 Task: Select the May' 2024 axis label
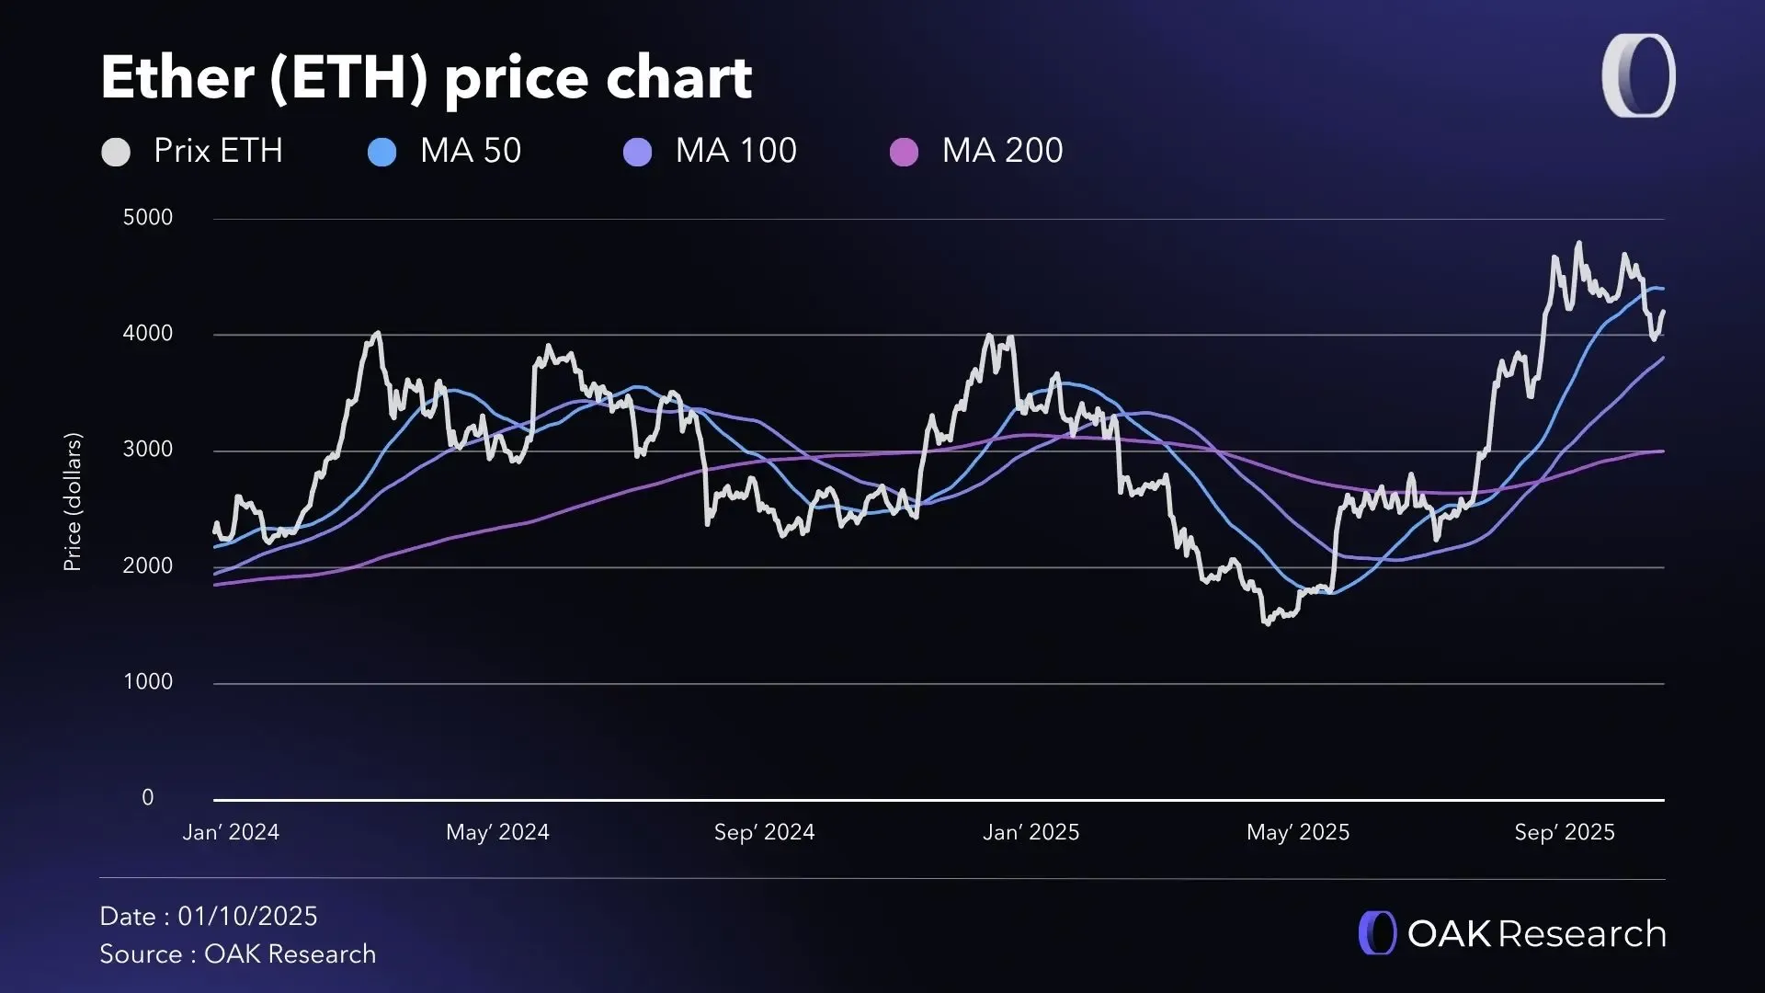(497, 832)
